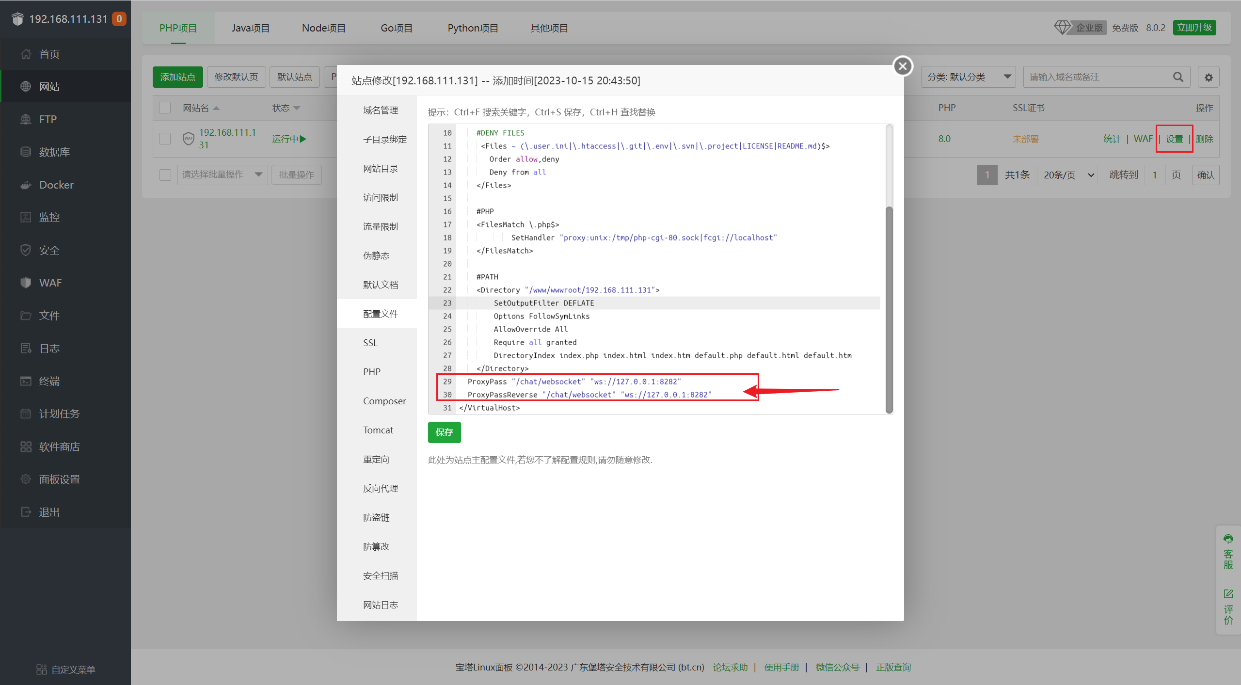
Task: Toggle the bottom batch selection checkbox
Action: (165, 175)
